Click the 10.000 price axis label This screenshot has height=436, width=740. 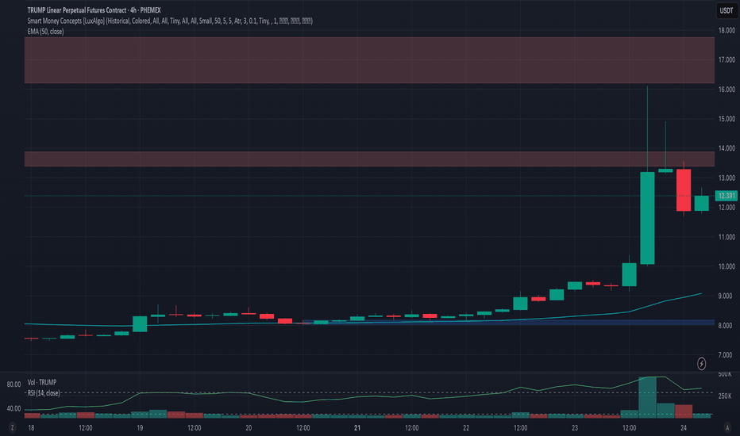pyautogui.click(x=727, y=266)
